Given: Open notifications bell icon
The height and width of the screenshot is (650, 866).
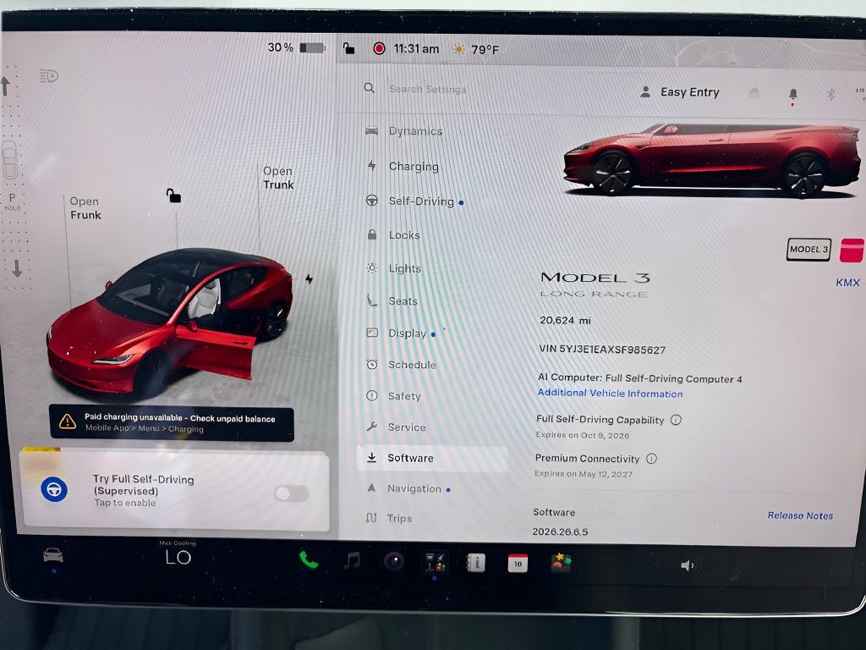Looking at the screenshot, I should (x=792, y=95).
